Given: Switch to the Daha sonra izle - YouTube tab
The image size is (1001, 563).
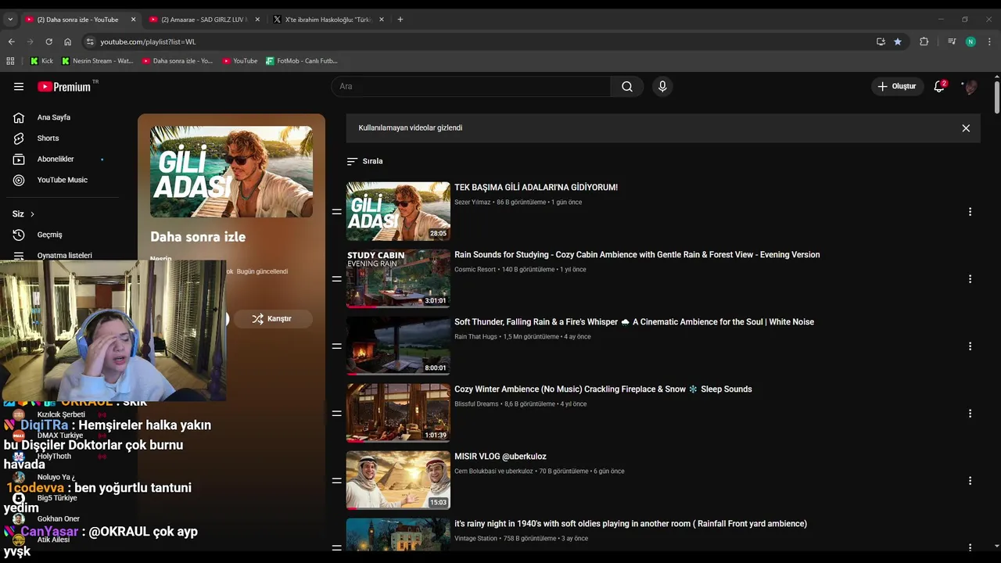Looking at the screenshot, I should (78, 20).
